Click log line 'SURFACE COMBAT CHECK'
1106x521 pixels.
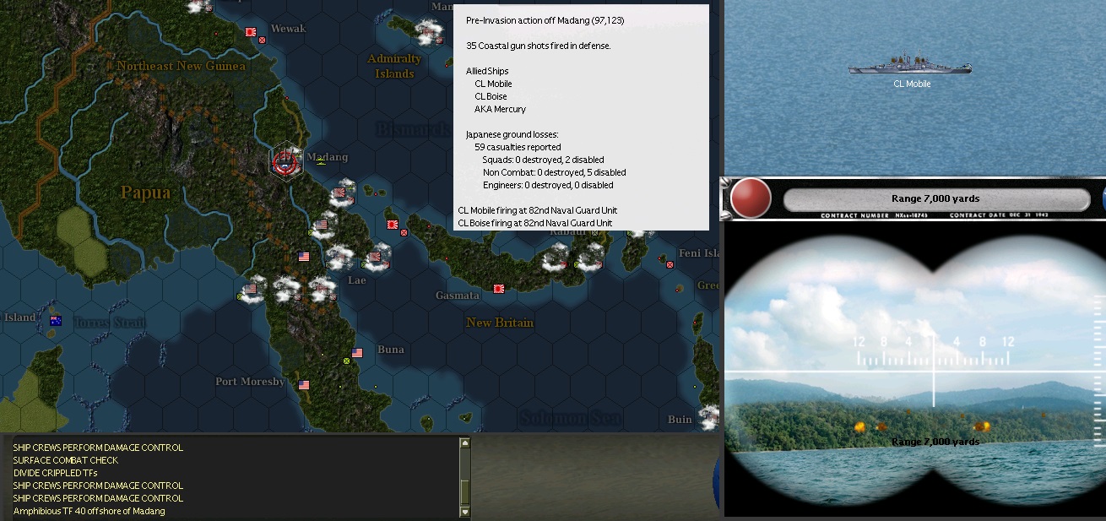(x=66, y=460)
